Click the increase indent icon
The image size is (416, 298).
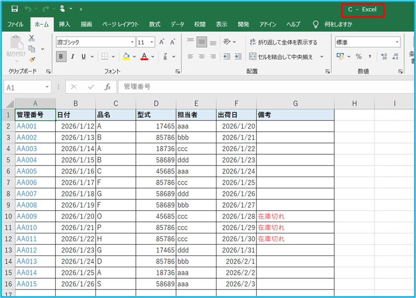coord(238,56)
